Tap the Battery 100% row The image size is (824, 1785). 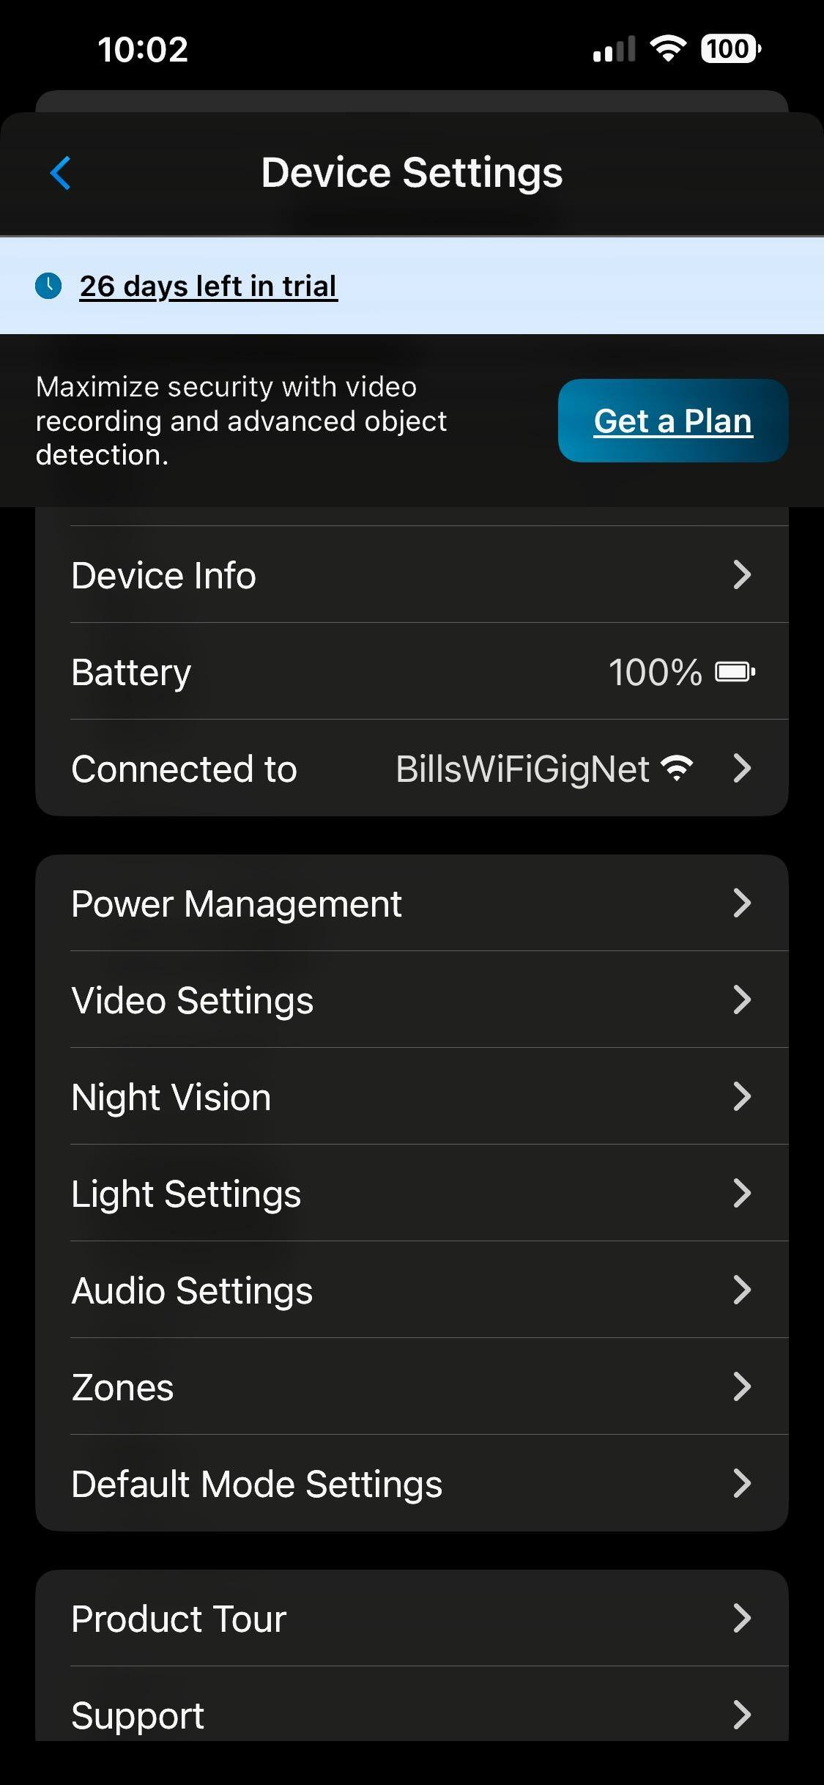coord(412,672)
